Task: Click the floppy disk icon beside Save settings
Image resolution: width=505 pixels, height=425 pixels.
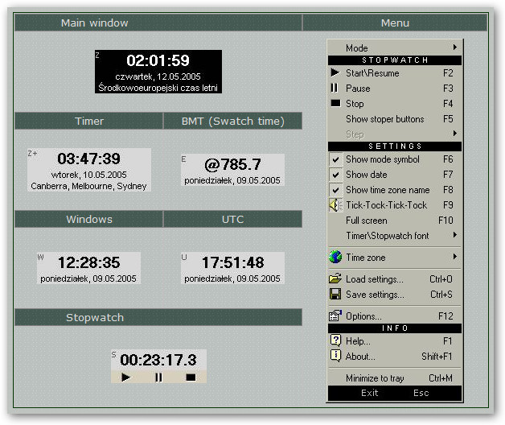Action: tap(335, 294)
